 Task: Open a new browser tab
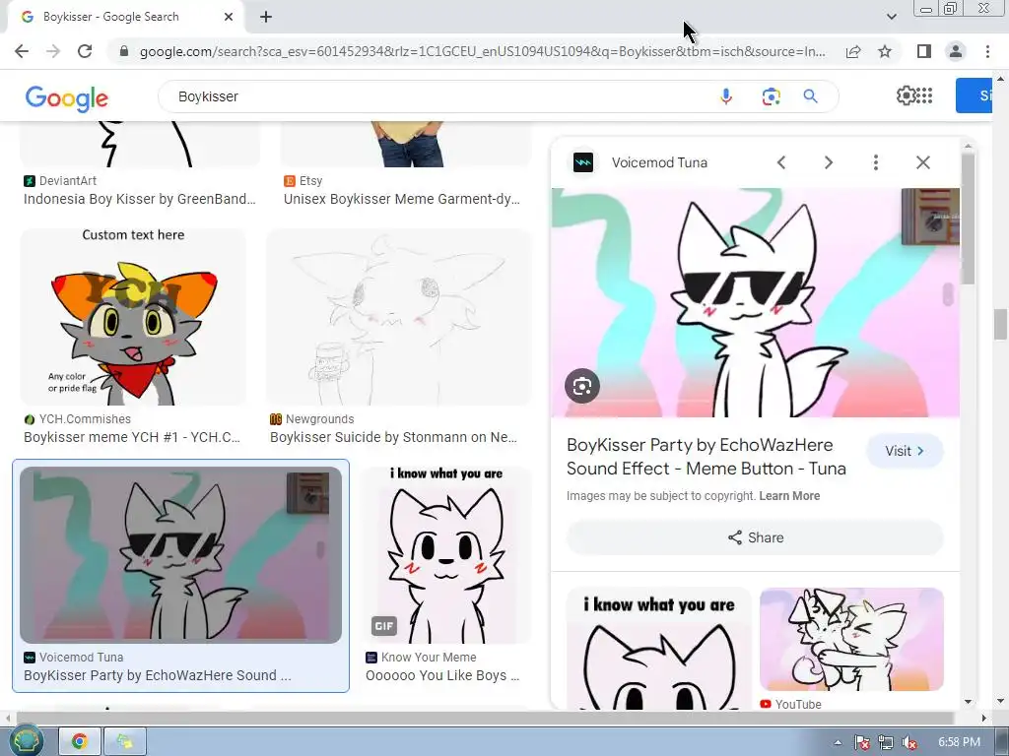(x=266, y=17)
